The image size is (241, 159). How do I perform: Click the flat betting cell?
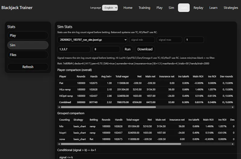(92, 139)
